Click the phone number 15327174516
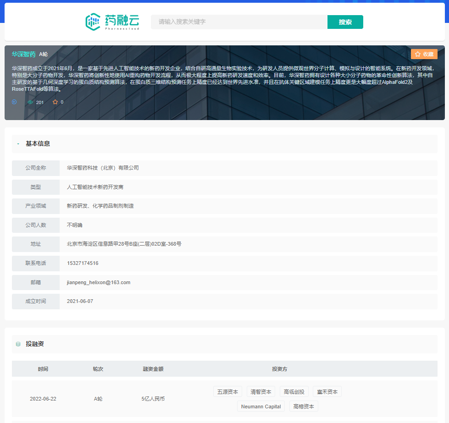The height and width of the screenshot is (423, 449). tap(83, 263)
